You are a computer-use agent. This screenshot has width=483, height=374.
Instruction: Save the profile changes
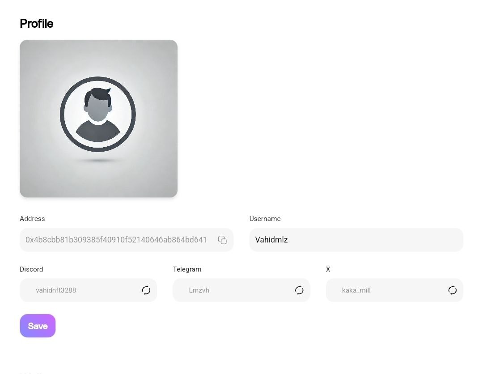tap(38, 326)
